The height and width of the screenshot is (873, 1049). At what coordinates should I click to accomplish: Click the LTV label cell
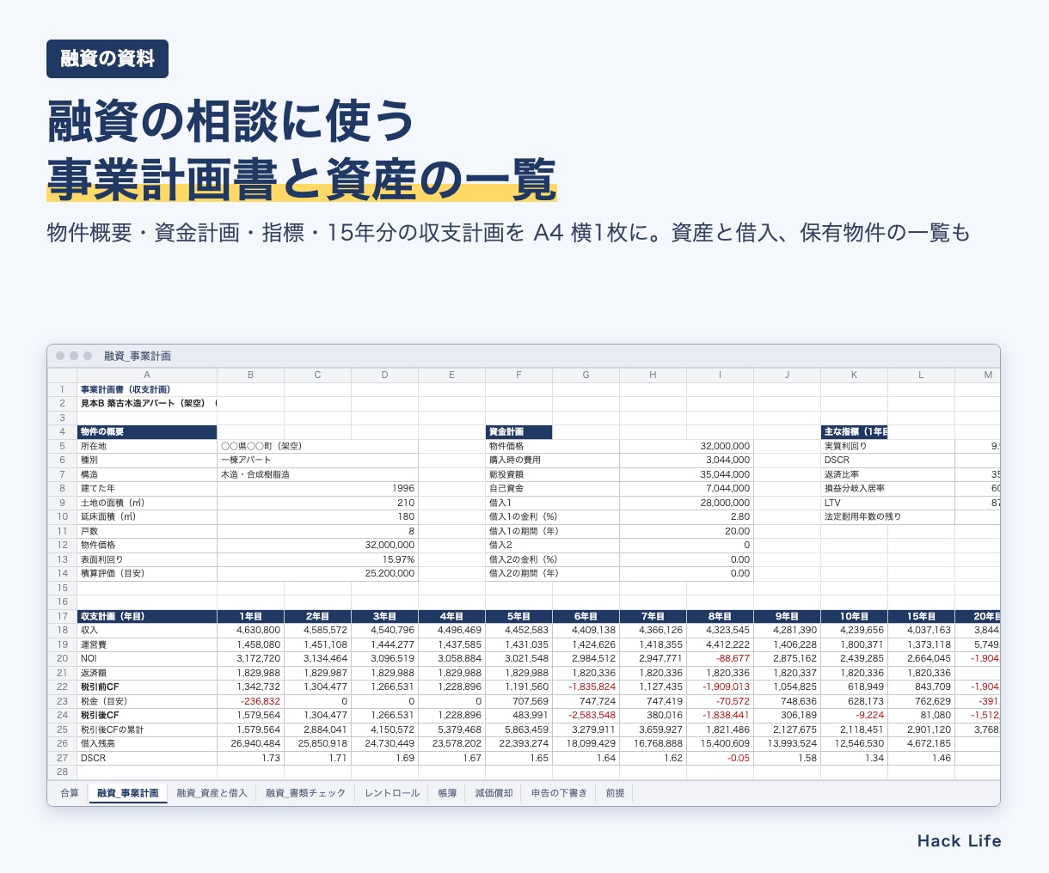coord(887,503)
